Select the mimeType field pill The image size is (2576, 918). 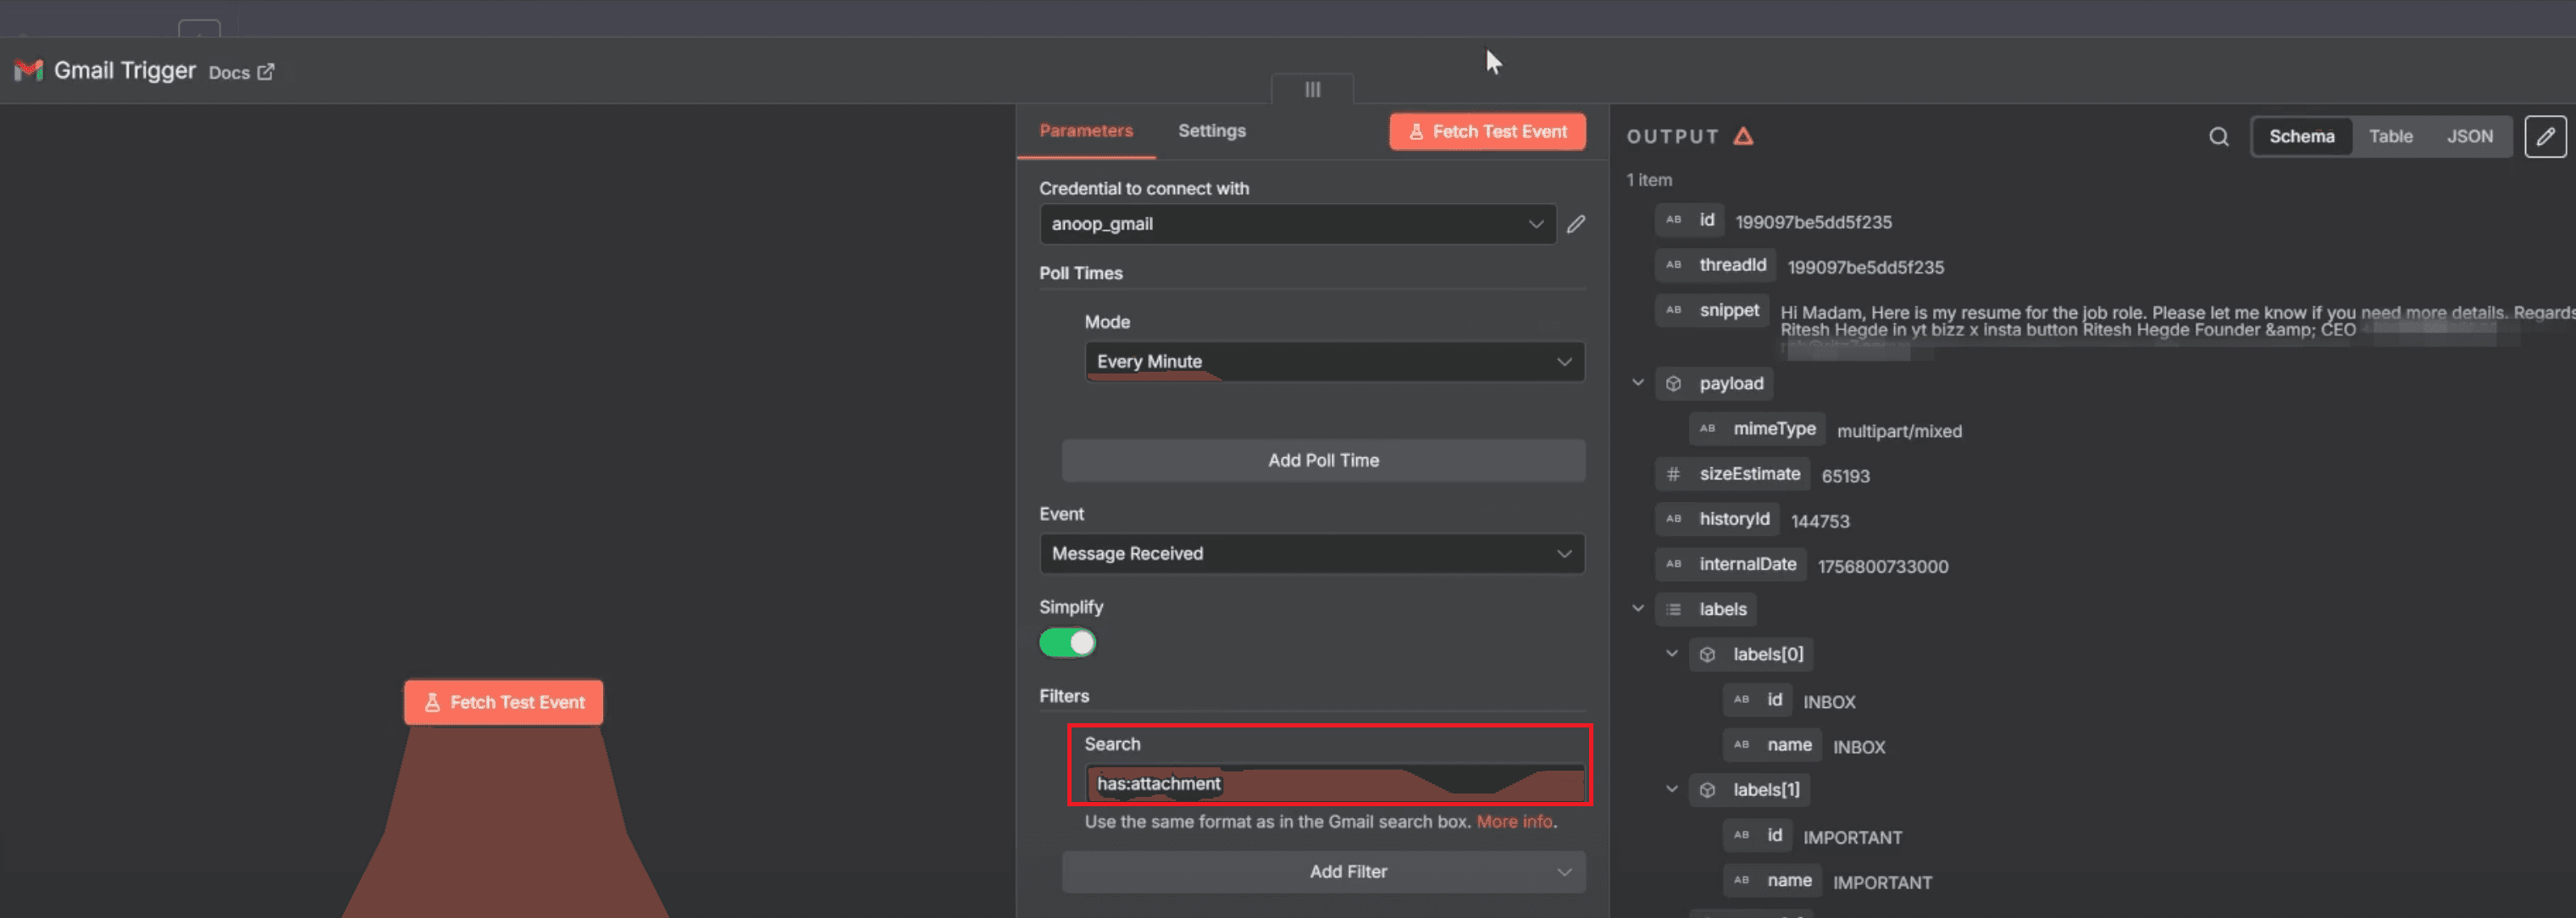[1758, 428]
